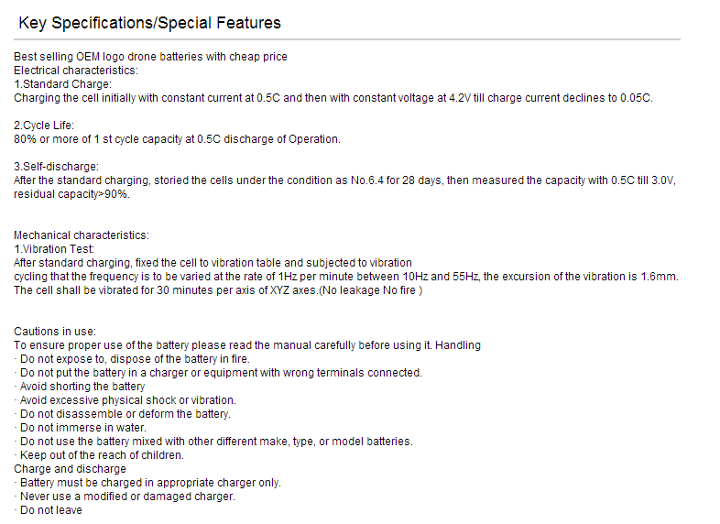Click the 3.Self-discharge label
The width and height of the screenshot is (720, 524).
(57, 167)
